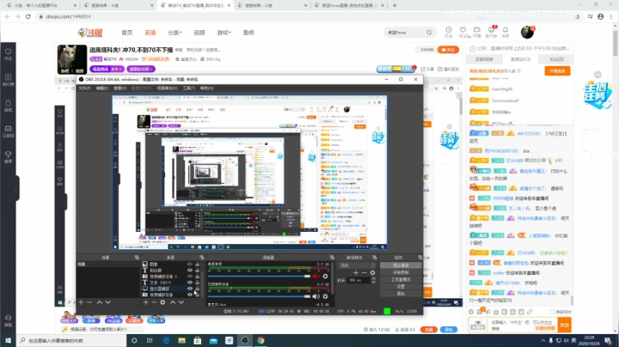Toggle visibility of 文本 (GDI+) source
This screenshot has width=619, height=347.
(190, 283)
